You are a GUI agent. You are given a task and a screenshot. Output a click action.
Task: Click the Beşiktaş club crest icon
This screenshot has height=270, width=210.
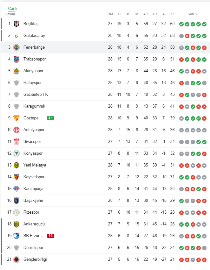coord(16,24)
